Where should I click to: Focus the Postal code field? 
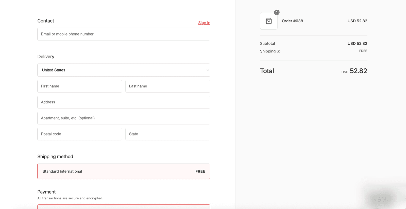80,134
